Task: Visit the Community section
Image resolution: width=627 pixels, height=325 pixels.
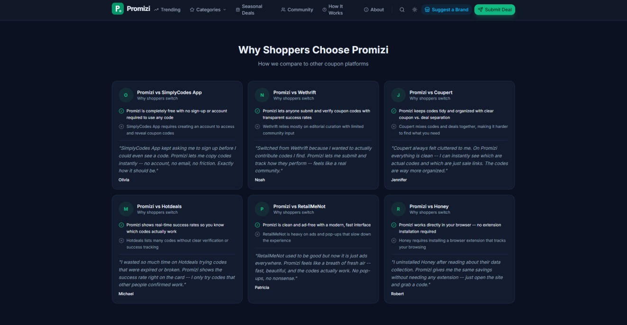Action: click(297, 9)
